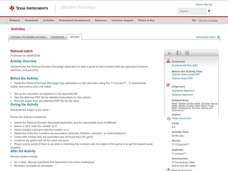Image resolution: width=228 pixels, height=171 pixels.
Task: Open Rational Number Rampage App link
Action: [45, 83]
